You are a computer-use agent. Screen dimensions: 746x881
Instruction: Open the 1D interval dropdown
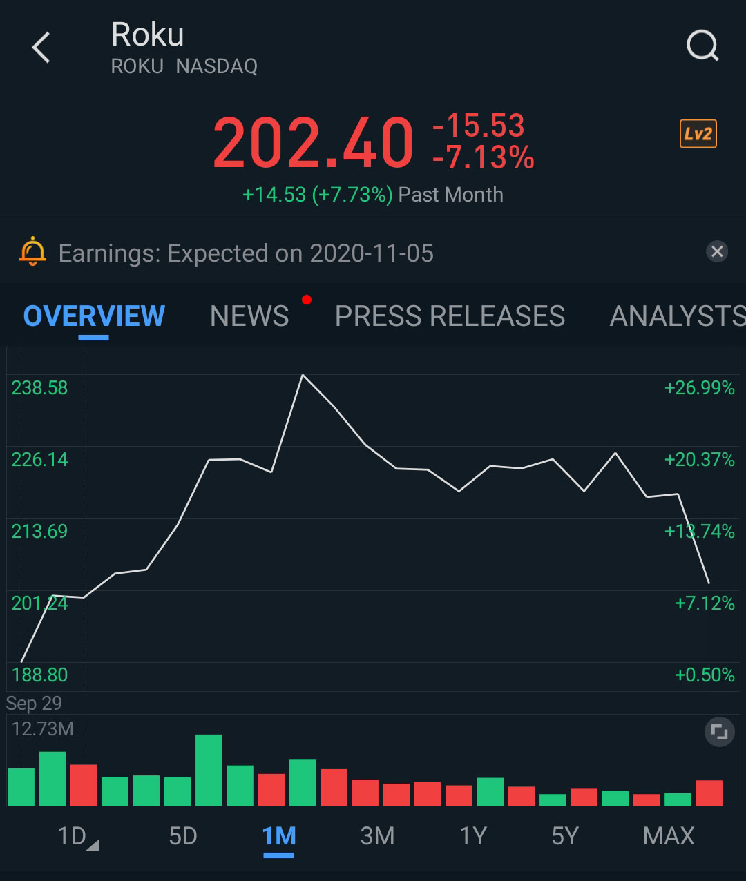[x=77, y=836]
